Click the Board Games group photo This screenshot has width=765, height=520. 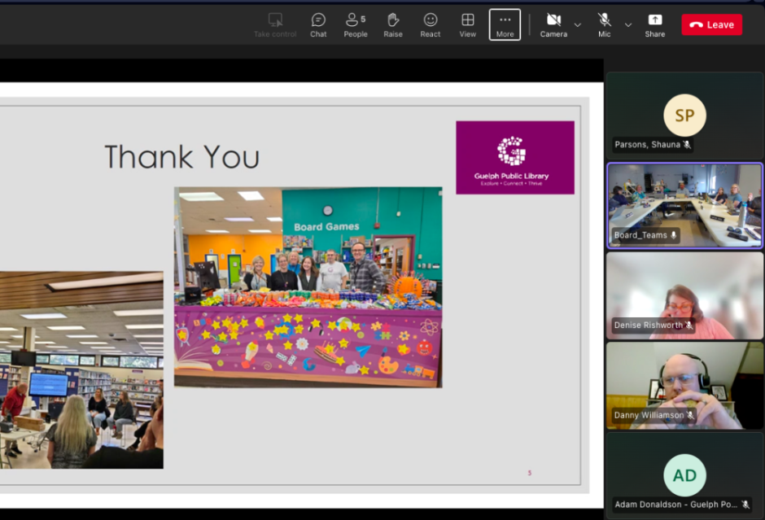click(308, 286)
